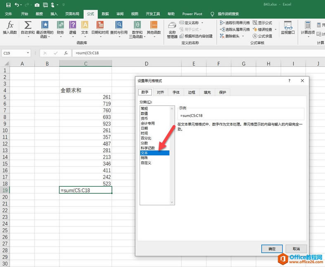
Task: Switch to Fill (填充) dialog tab
Action: point(207,92)
